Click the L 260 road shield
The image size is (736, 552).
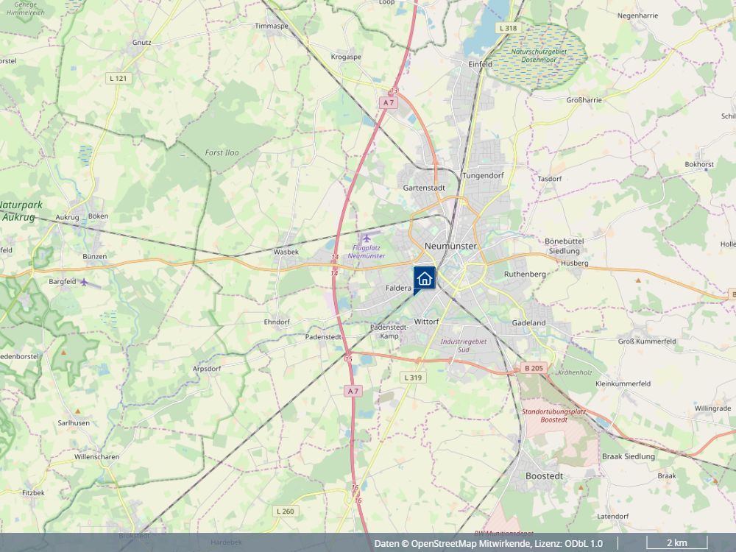point(286,512)
